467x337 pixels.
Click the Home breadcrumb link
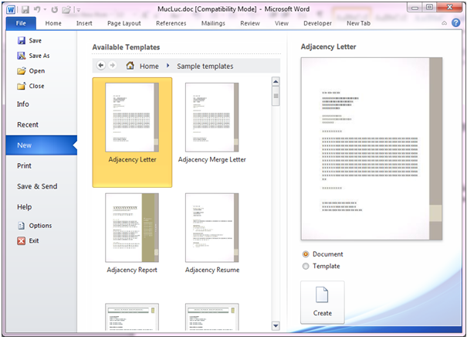pos(149,66)
